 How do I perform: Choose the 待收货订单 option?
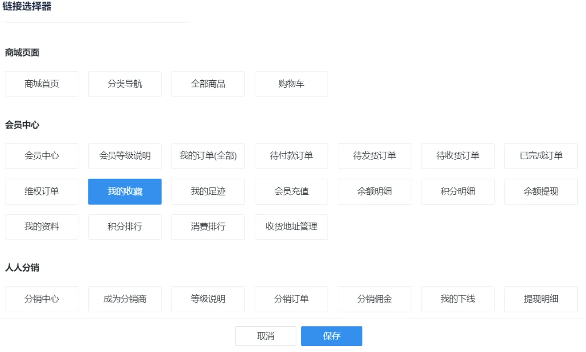[458, 156]
